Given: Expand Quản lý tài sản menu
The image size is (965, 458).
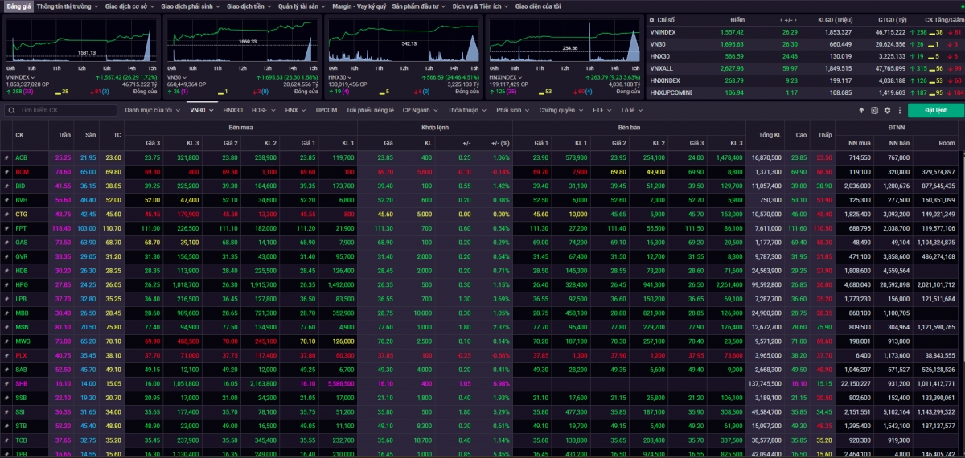Looking at the screenshot, I should click(x=302, y=6).
